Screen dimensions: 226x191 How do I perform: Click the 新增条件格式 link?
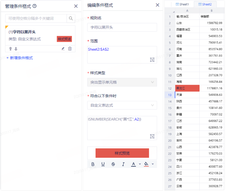(x=20, y=58)
